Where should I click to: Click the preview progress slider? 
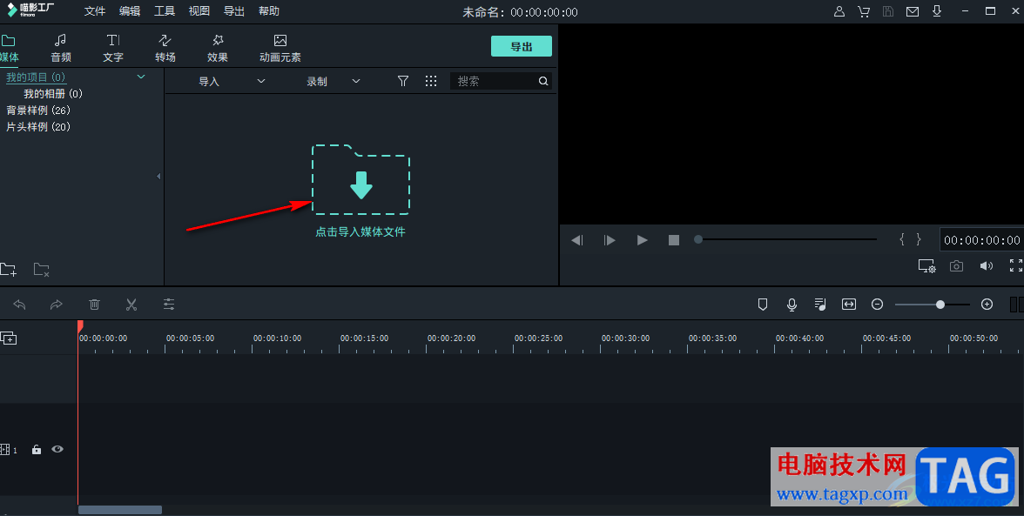click(x=785, y=239)
